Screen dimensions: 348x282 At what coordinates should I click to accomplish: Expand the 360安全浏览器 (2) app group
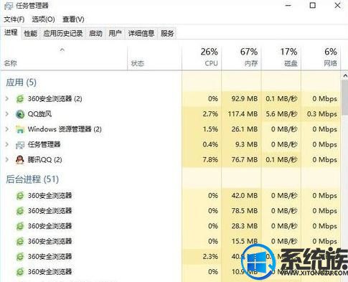tap(7, 98)
